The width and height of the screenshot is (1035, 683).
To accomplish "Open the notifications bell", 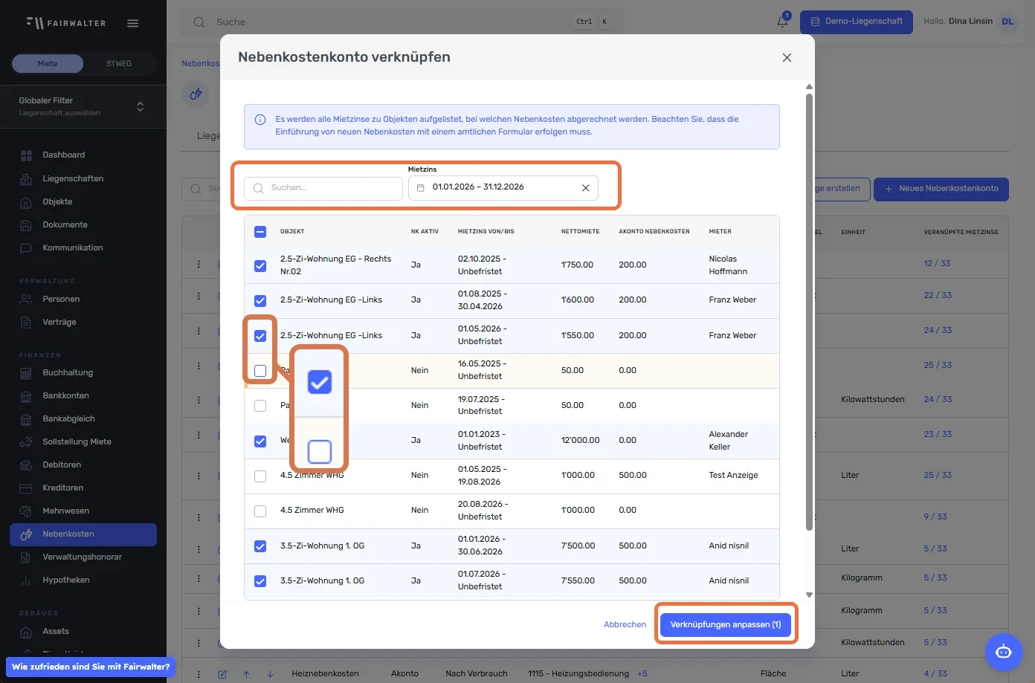I will [x=782, y=22].
